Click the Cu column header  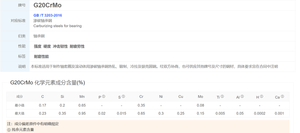tap(181, 97)
